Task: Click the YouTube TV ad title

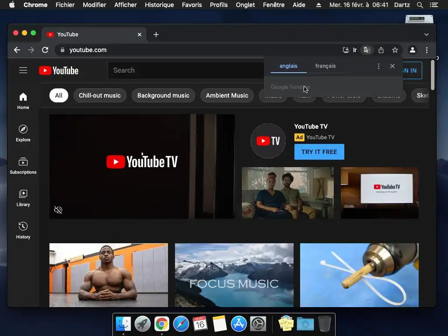Action: [x=311, y=126]
